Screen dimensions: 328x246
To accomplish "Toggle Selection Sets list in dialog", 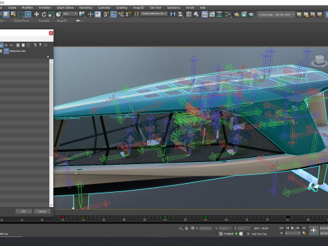I will 6,51.
